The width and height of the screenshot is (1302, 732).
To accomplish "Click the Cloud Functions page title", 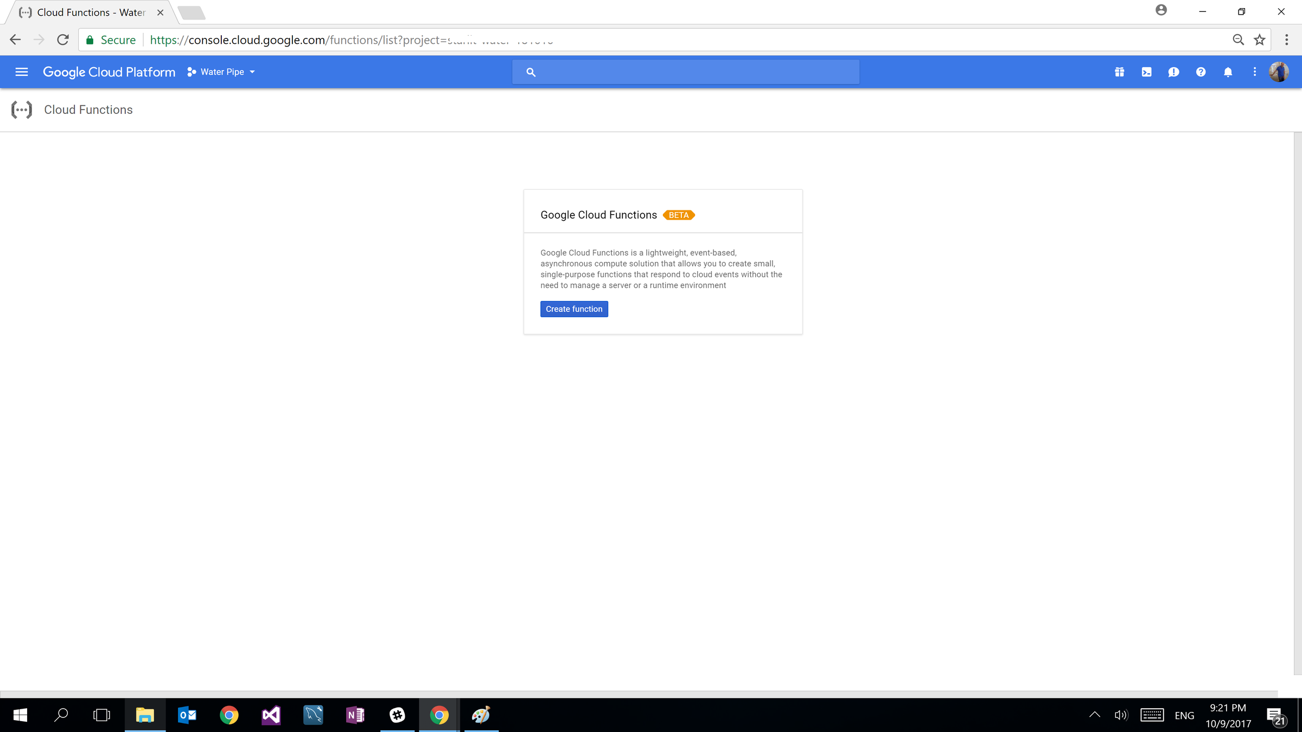I will [88, 110].
